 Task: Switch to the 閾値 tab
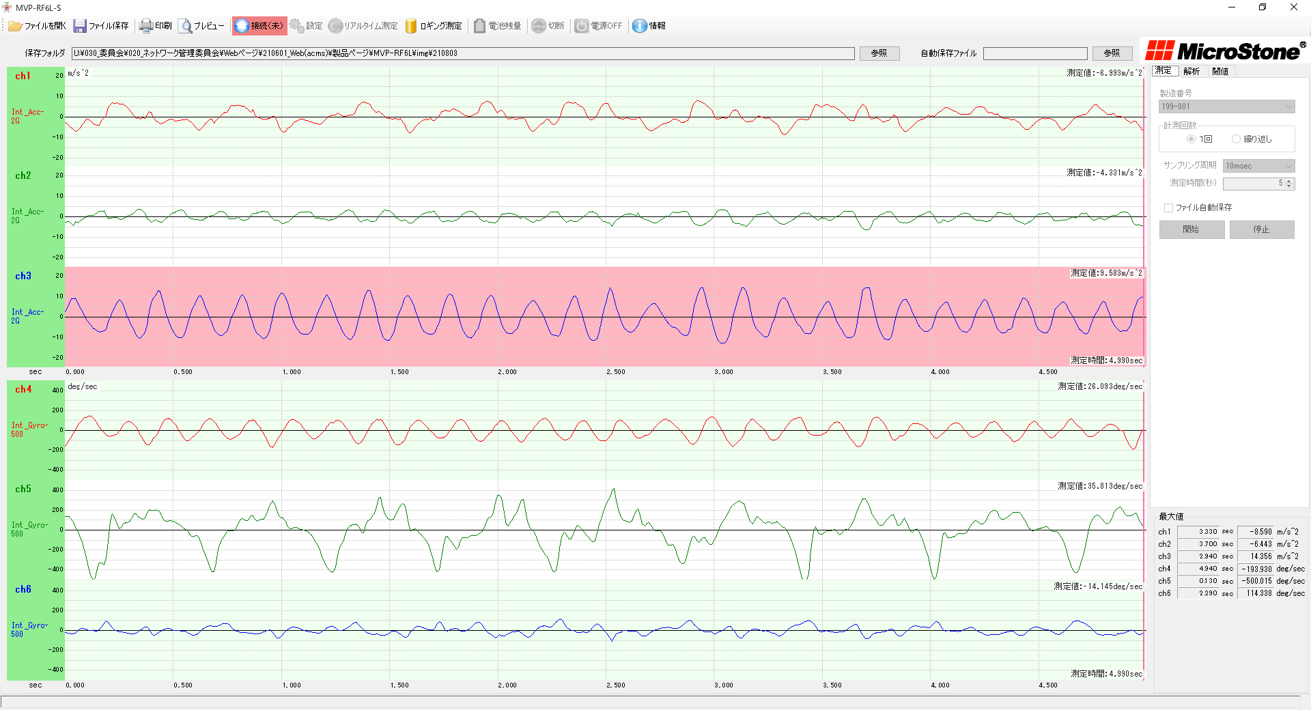1220,72
